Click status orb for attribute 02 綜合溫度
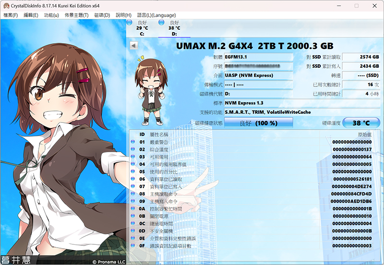The image size is (384, 265). (133, 149)
